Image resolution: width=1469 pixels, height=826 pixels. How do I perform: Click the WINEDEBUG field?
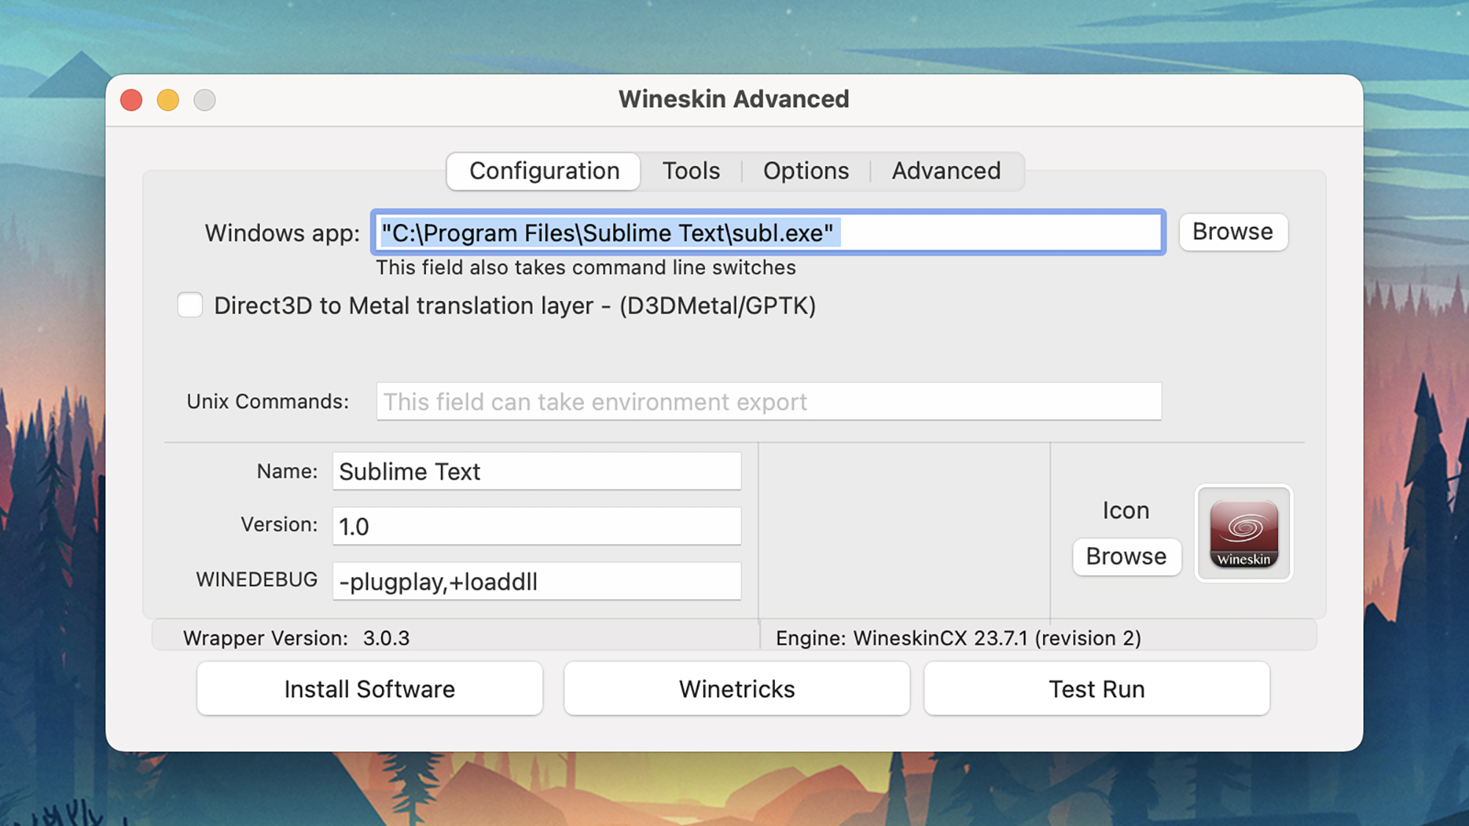[x=537, y=582]
